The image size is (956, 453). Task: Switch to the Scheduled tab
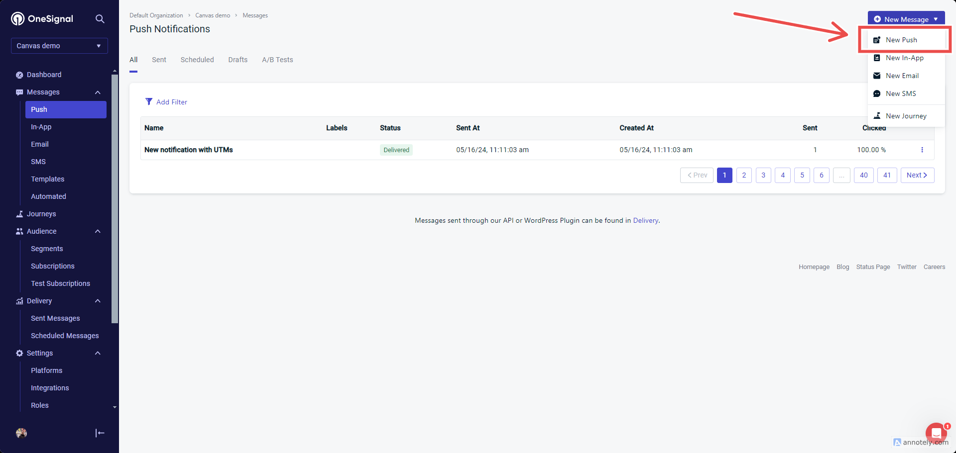tap(197, 60)
